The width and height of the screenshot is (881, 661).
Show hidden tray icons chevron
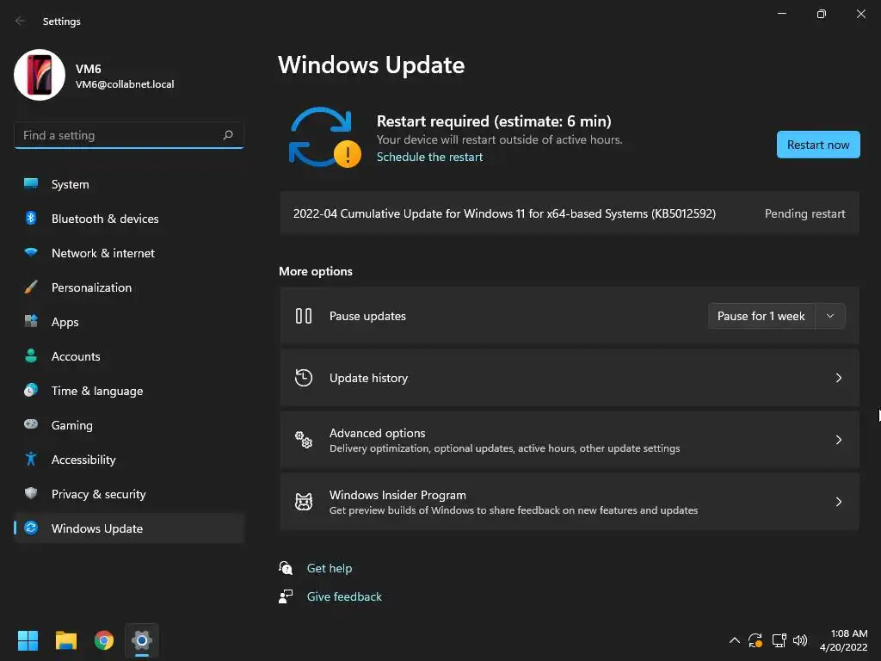pyautogui.click(x=735, y=640)
